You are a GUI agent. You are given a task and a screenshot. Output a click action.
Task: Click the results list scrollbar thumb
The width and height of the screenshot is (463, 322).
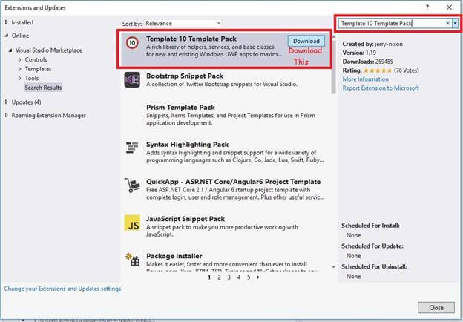(x=334, y=67)
